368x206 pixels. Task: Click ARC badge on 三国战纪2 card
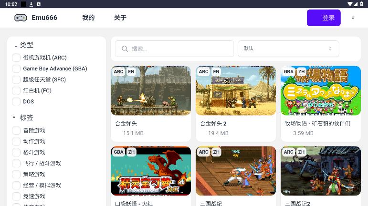click(x=288, y=152)
